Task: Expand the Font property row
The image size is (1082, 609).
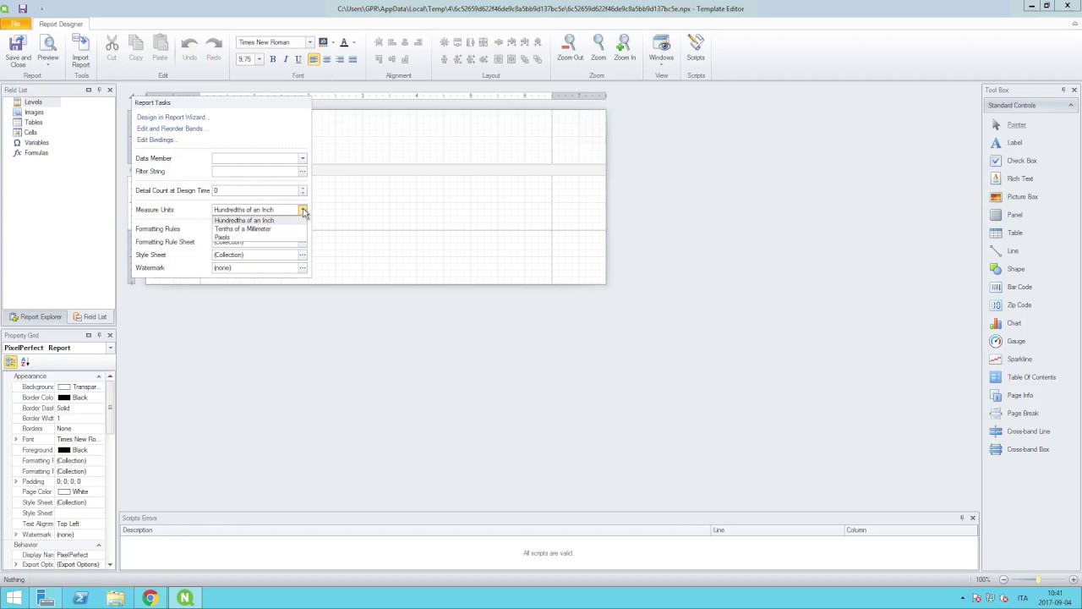Action: coord(15,440)
